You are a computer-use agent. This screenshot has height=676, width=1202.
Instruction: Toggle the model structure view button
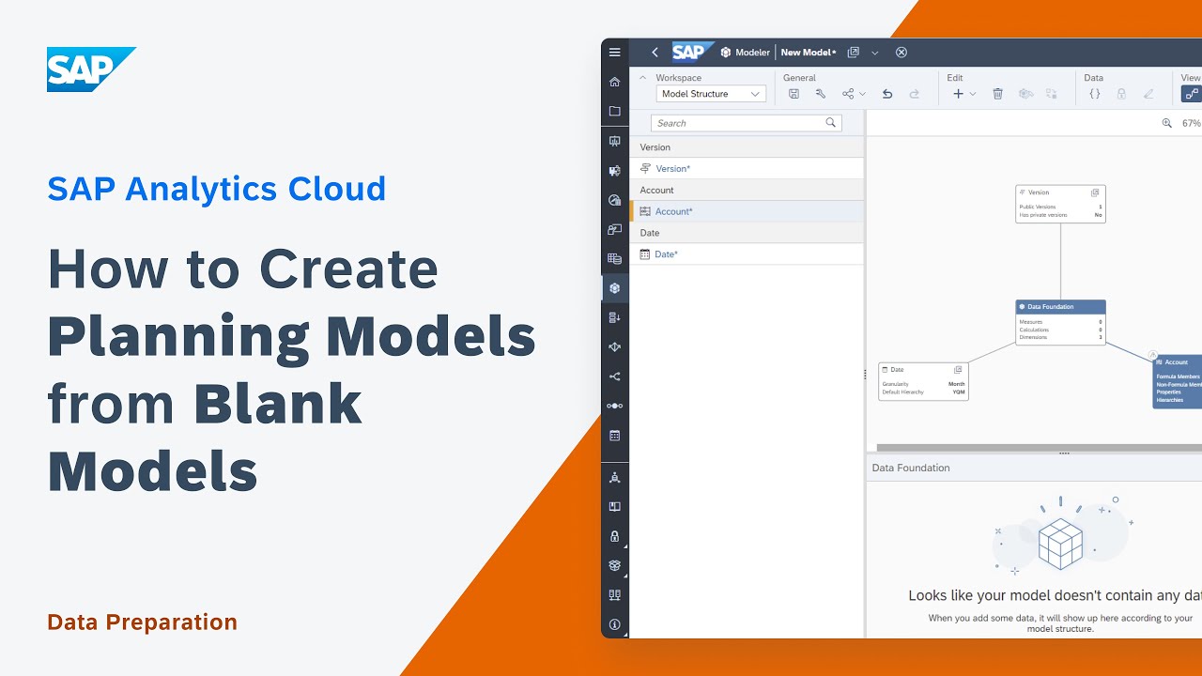click(x=1192, y=94)
